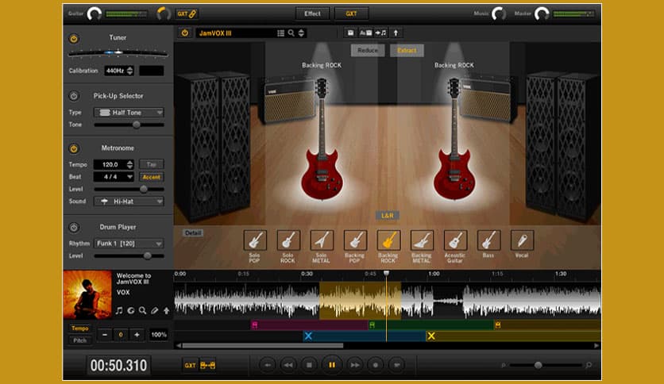The width and height of the screenshot is (664, 384).
Task: Switch to the Effect tab
Action: (312, 13)
